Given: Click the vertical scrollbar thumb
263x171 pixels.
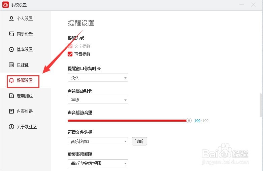Looking at the screenshot, I should 260,105.
